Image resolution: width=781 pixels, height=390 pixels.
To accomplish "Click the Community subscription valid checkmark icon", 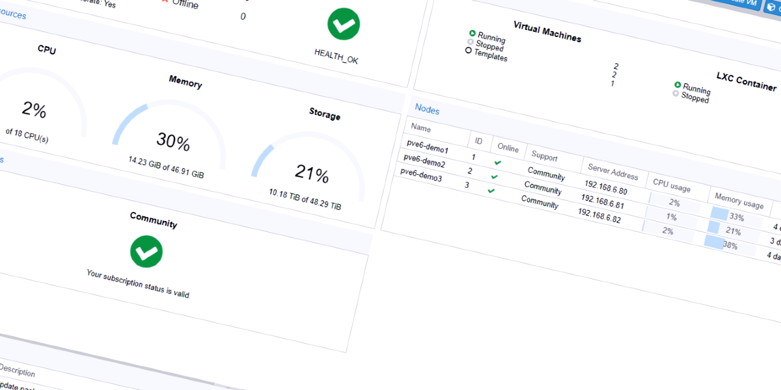I will tap(147, 252).
